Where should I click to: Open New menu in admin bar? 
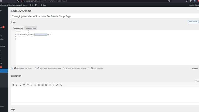click(44, 5)
